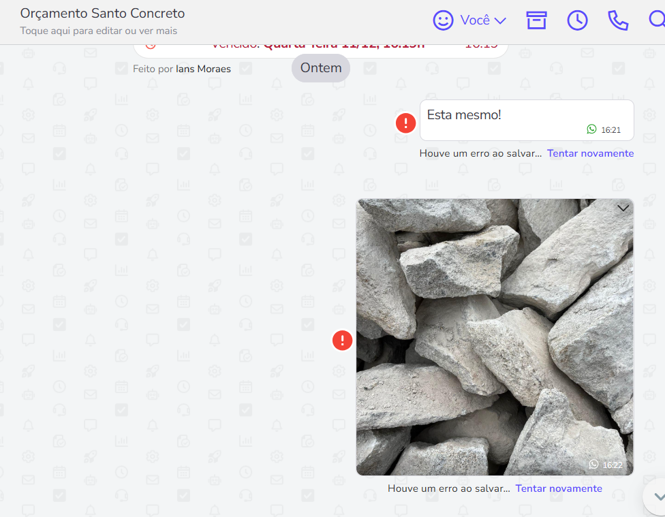Screen dimensions: 665x517
Task: Expand the "Você" assignee dropdown
Action: click(x=499, y=20)
